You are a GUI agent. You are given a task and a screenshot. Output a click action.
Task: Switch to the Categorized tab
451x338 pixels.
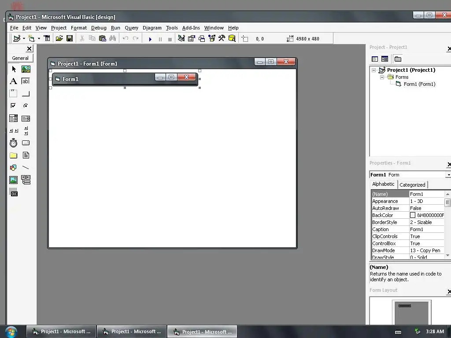[x=412, y=185]
